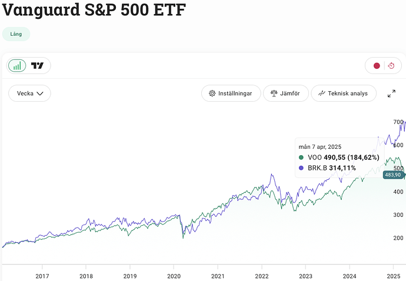Open the Jämför compare menu
The width and height of the screenshot is (406, 281).
[x=286, y=93]
